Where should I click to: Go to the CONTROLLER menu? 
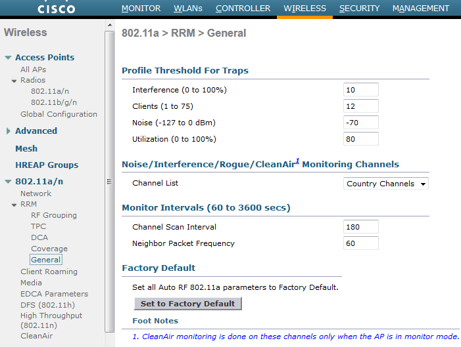point(243,9)
